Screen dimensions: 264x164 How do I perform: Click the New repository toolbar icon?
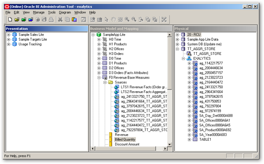pos(10,19)
